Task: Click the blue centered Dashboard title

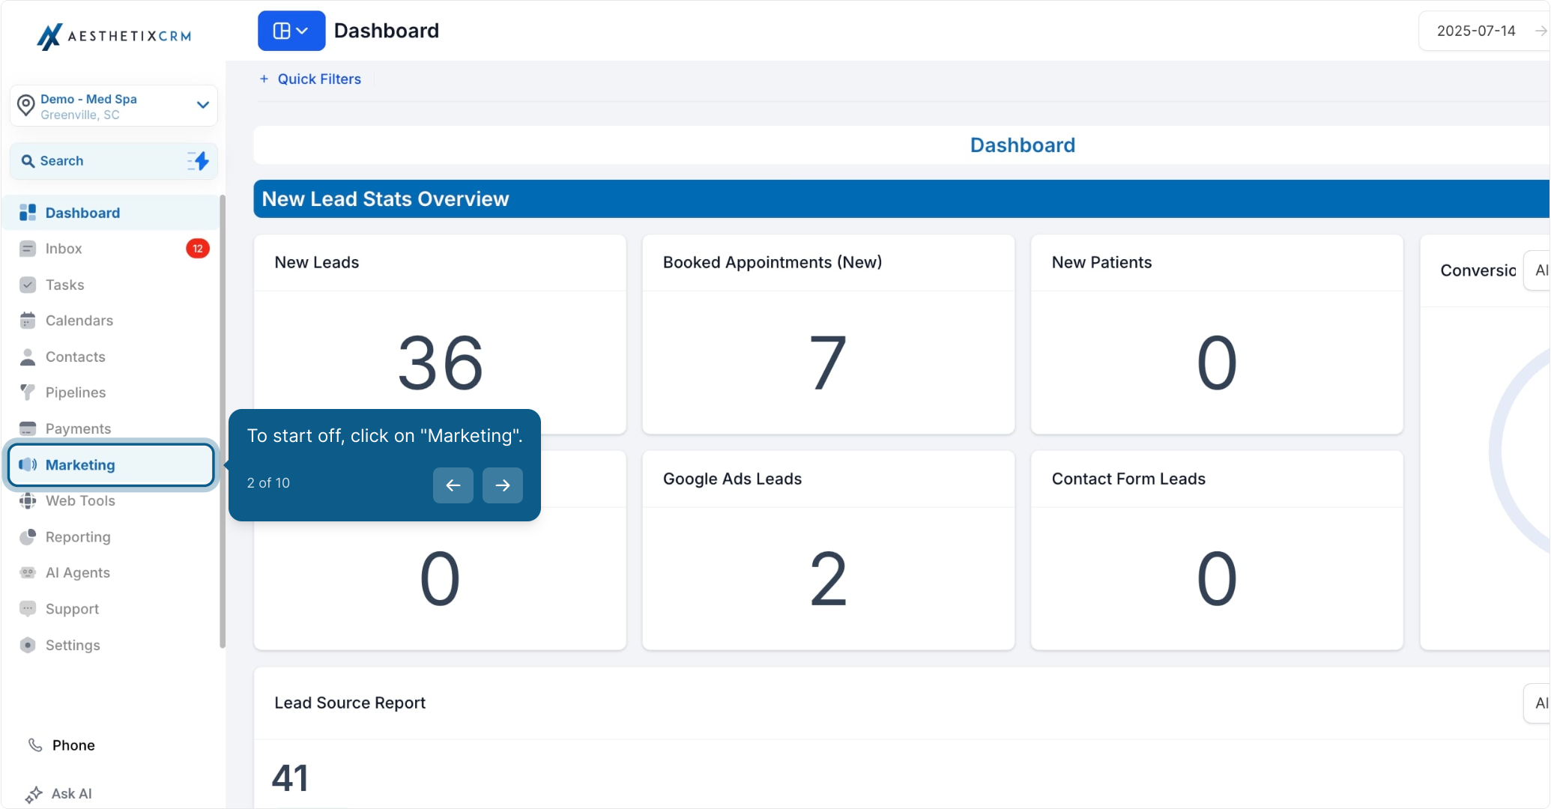Action: click(1023, 145)
